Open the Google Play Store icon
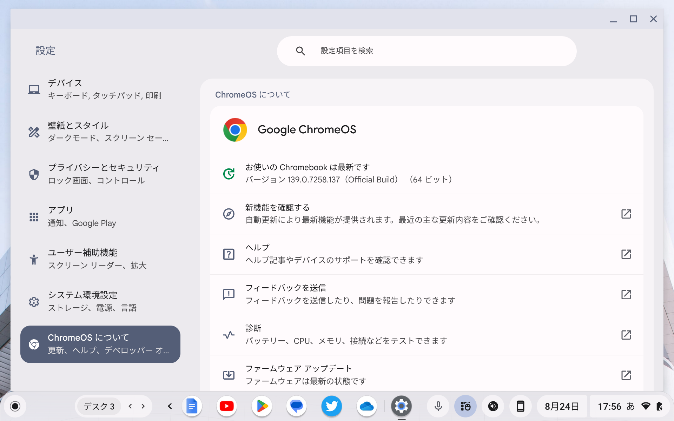The width and height of the screenshot is (674, 421). pos(262,406)
